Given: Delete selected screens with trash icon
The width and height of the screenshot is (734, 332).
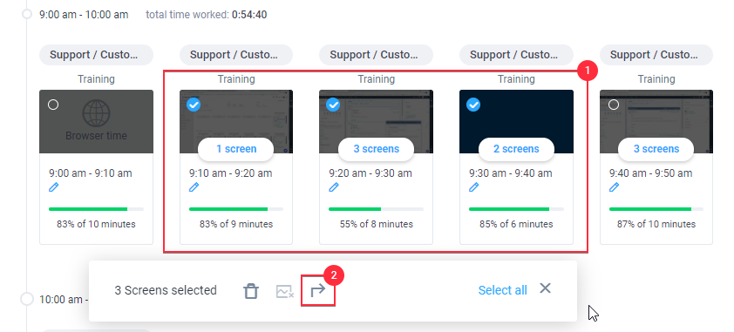Looking at the screenshot, I should (x=251, y=291).
